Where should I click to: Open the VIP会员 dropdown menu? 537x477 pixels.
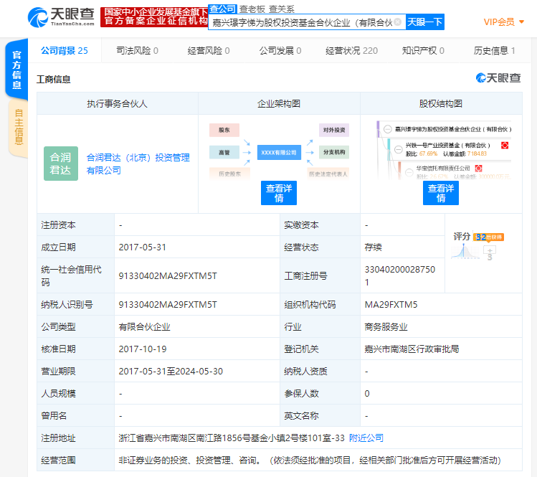[504, 22]
